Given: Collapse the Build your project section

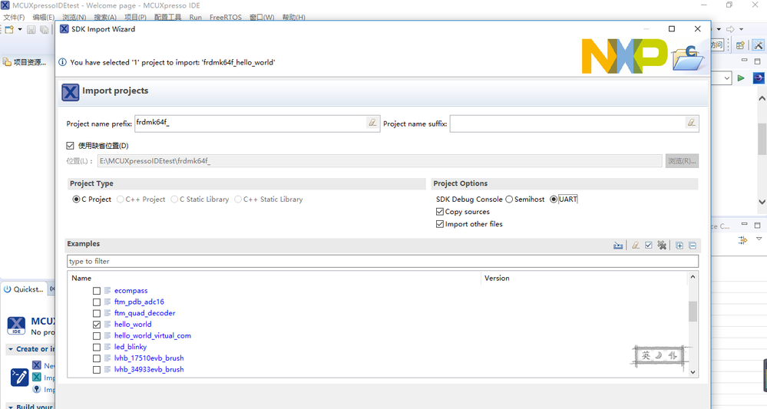Looking at the screenshot, I should [x=10, y=407].
